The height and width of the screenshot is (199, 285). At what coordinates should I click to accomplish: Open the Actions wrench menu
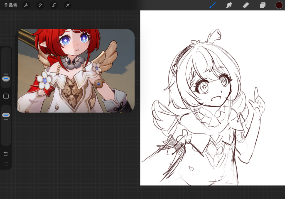pos(26,5)
